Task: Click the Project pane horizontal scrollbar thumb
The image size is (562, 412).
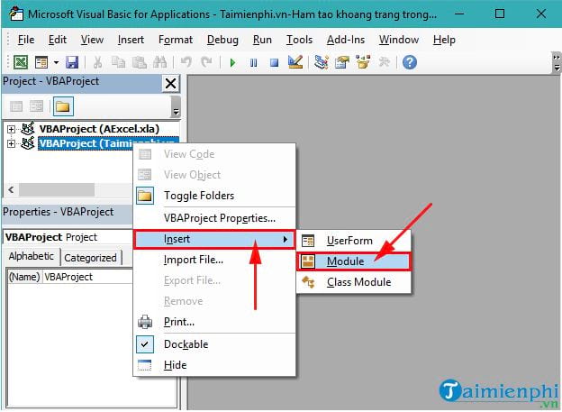Action: 57,189
